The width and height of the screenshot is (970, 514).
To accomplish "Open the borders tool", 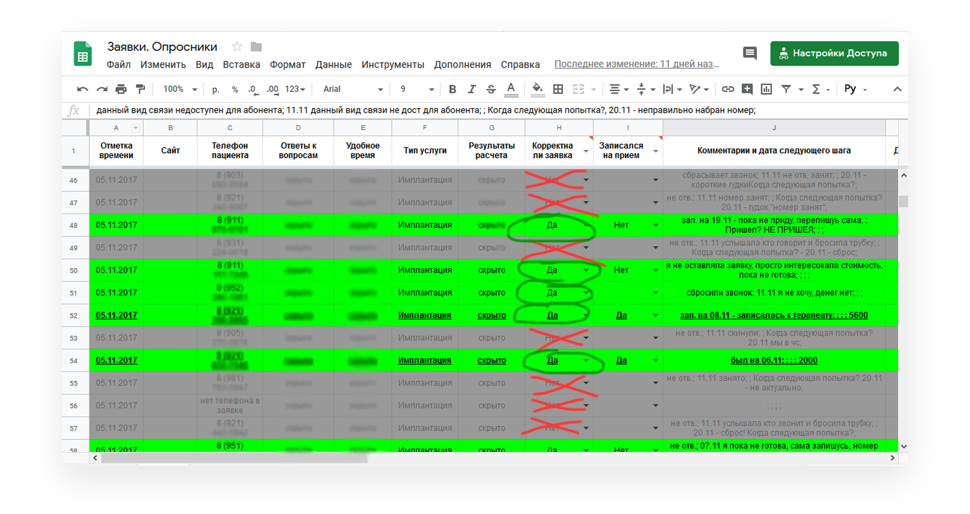I will pos(558,89).
